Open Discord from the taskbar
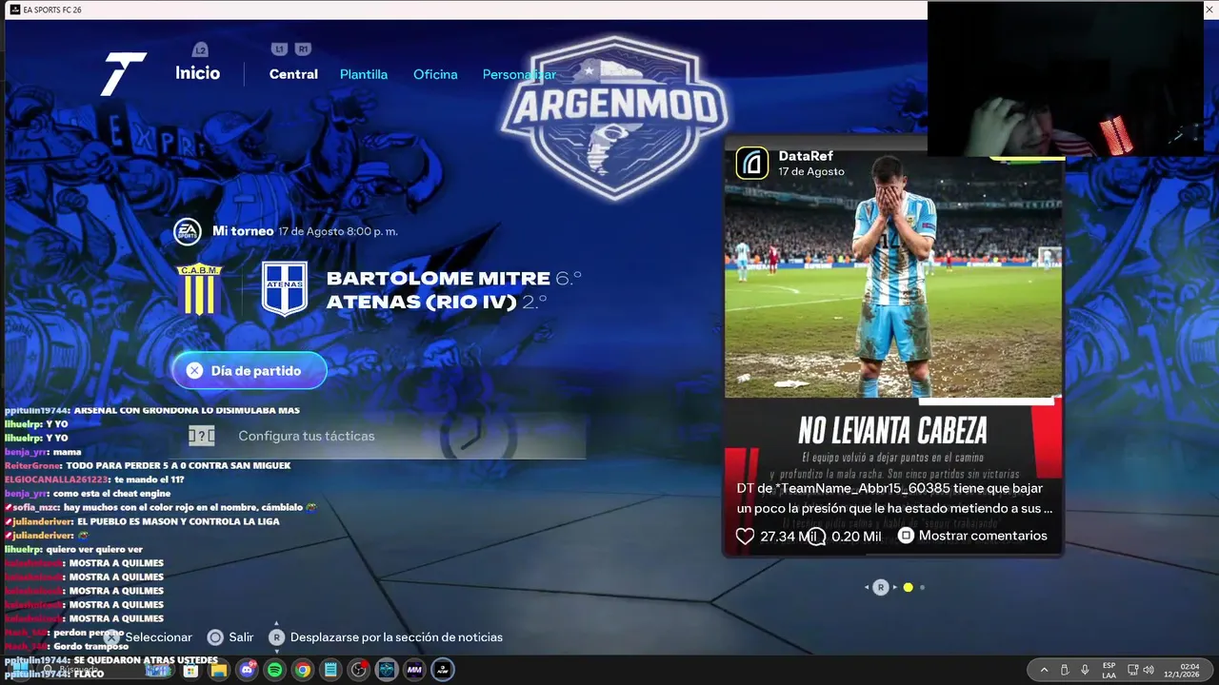Viewport: 1219px width, 685px height. pos(247,670)
